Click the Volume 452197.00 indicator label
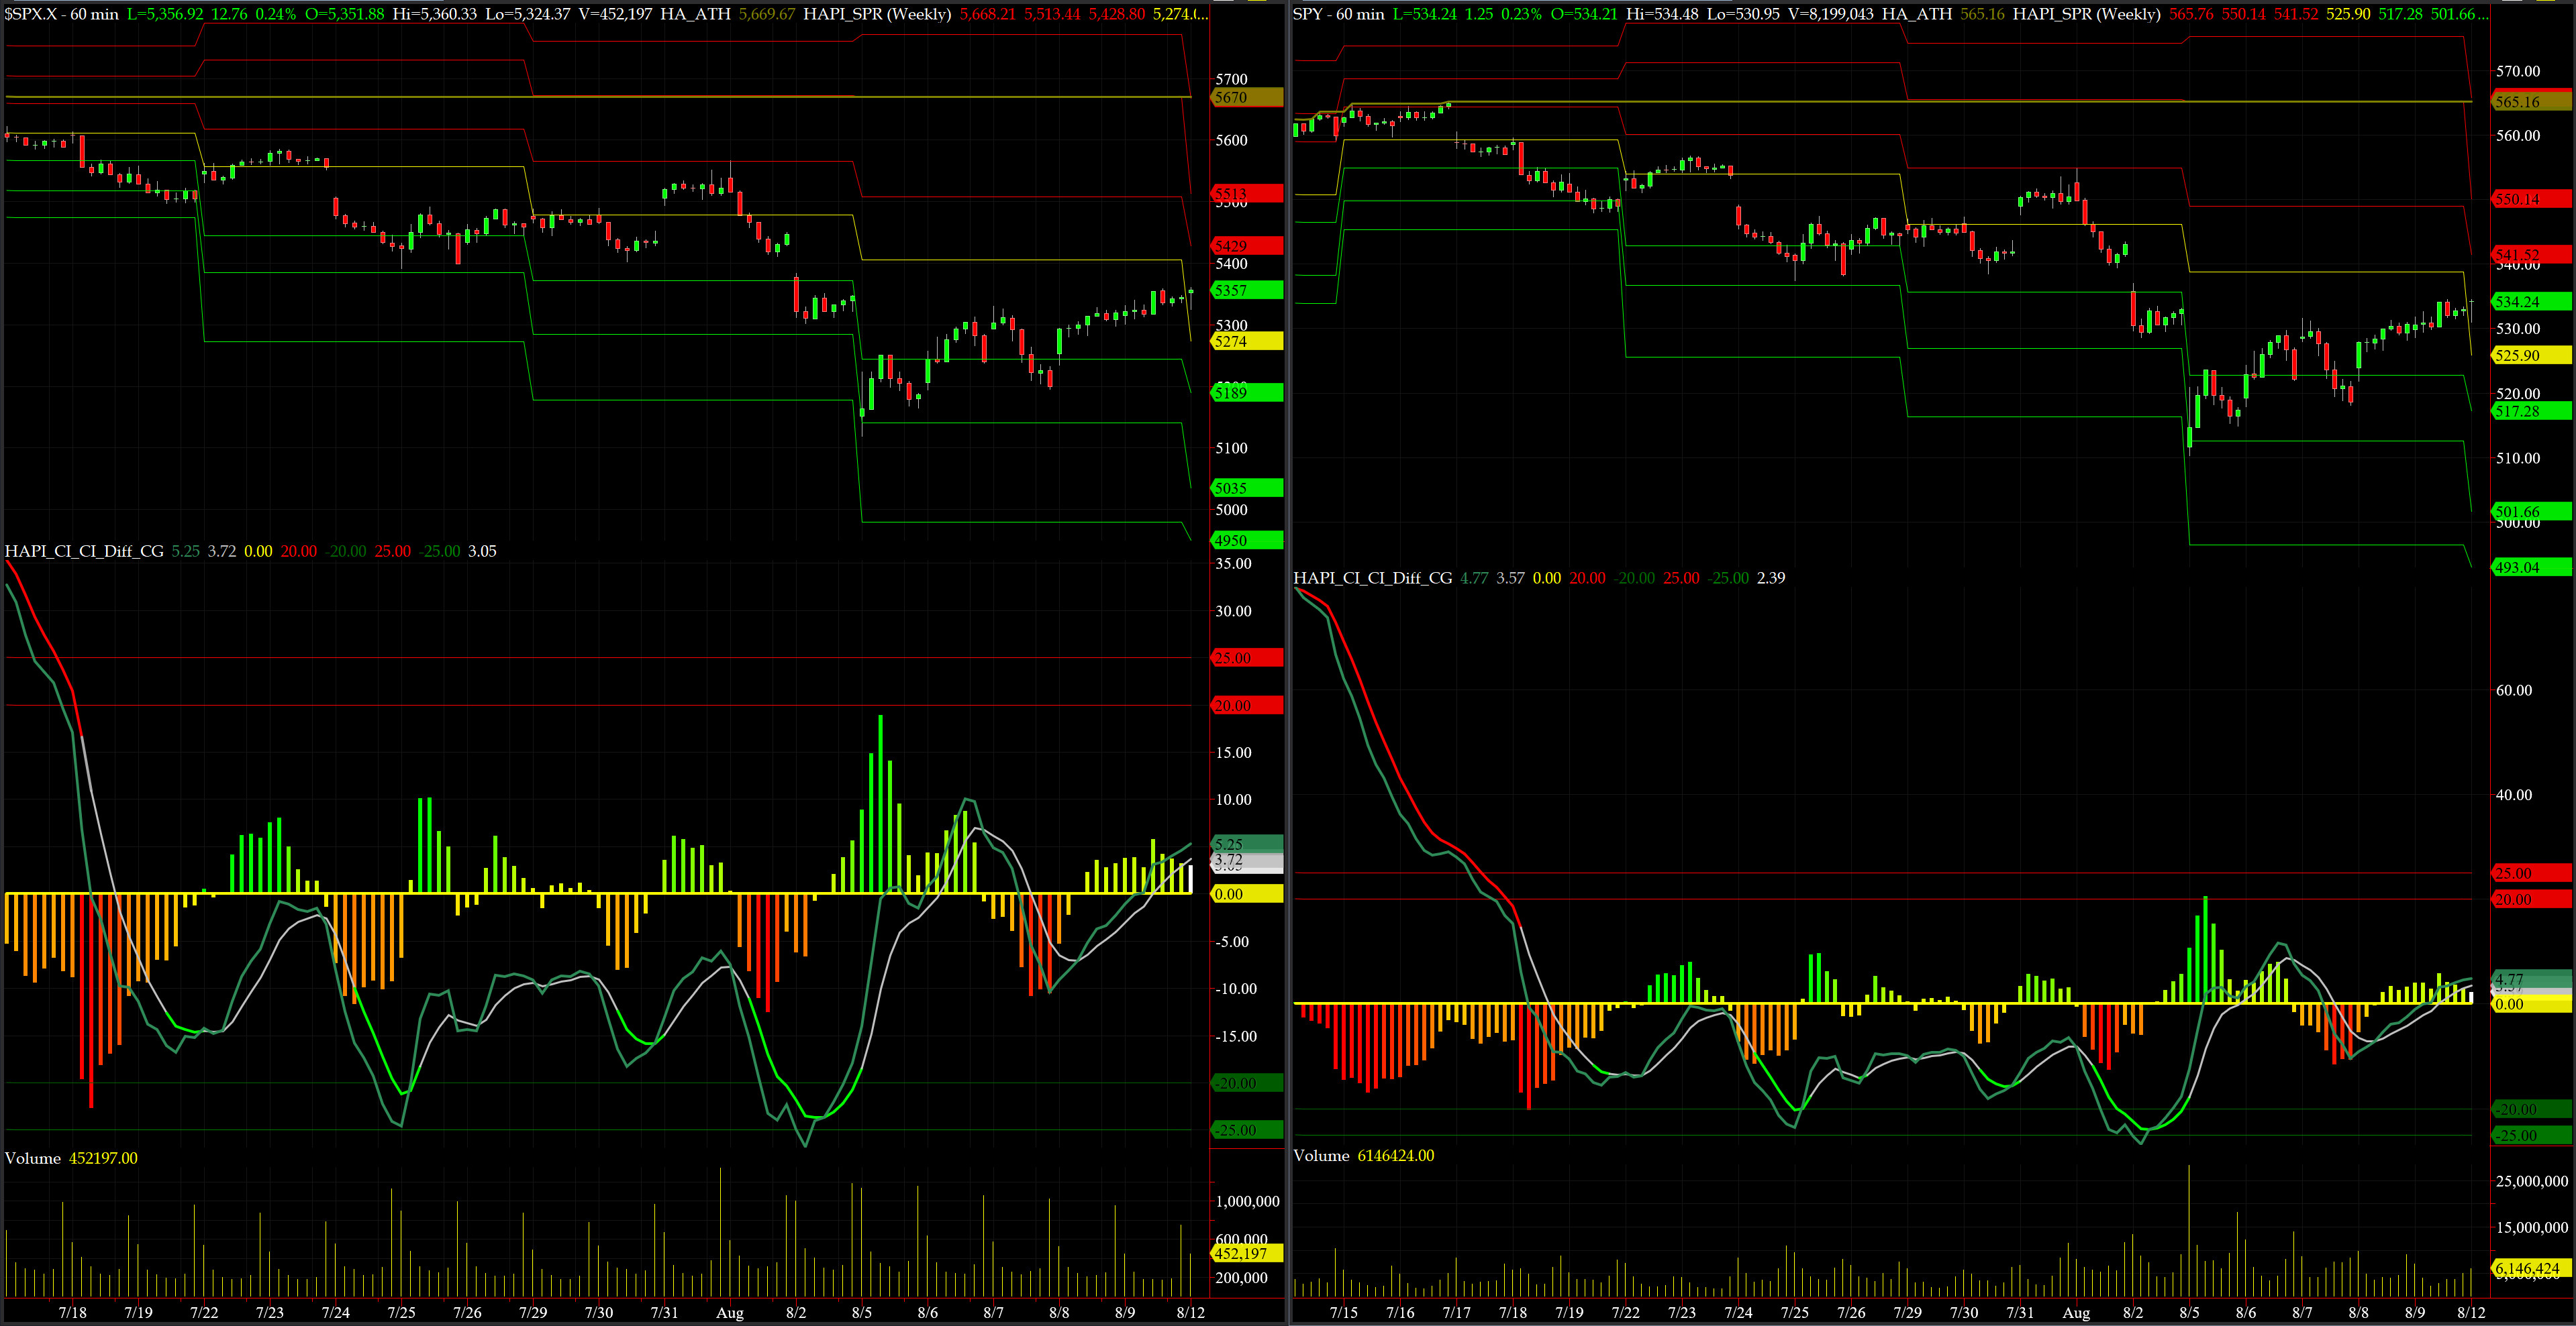 [x=70, y=1158]
